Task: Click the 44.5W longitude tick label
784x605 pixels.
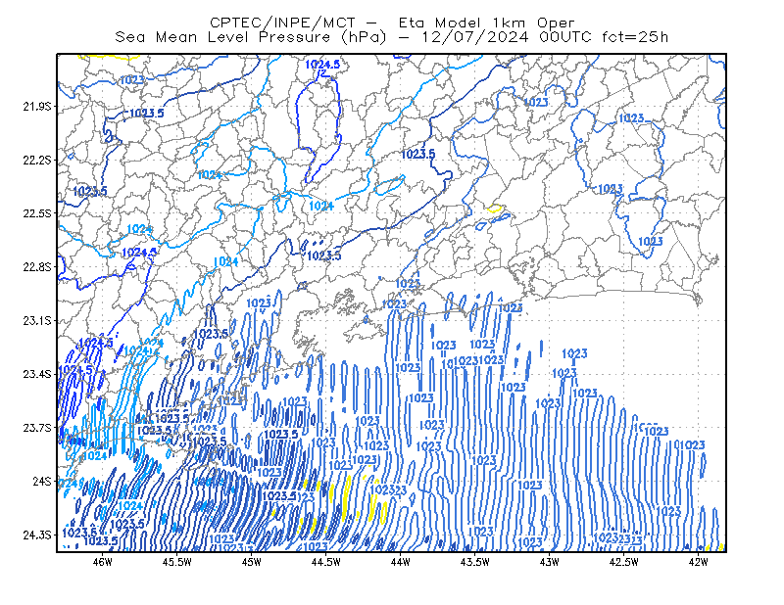Action: click(326, 562)
